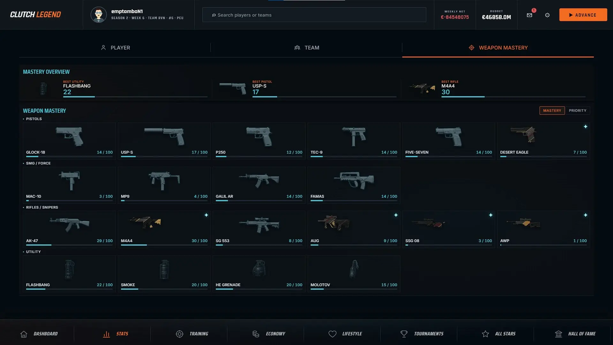613x345 pixels.
Task: Open the mail inbox icon
Action: point(529,15)
